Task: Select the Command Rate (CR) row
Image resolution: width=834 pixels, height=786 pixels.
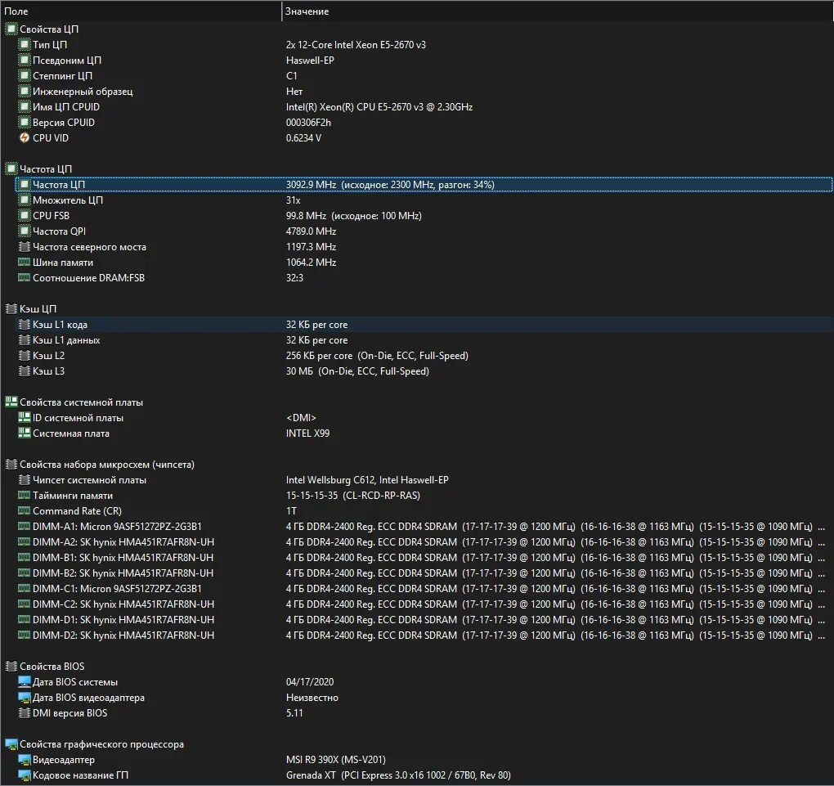Action: click(424, 510)
